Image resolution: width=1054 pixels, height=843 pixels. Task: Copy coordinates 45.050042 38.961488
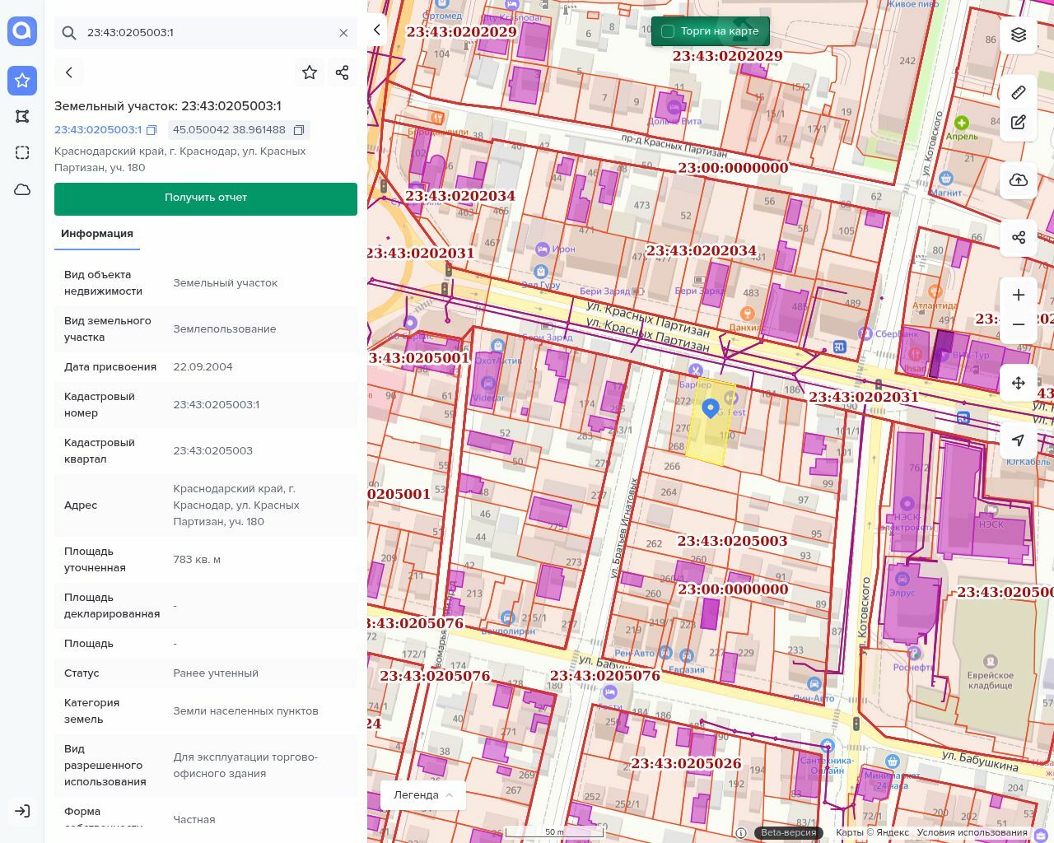point(299,130)
